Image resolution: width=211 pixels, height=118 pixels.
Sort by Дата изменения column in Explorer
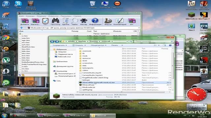pos(129,49)
